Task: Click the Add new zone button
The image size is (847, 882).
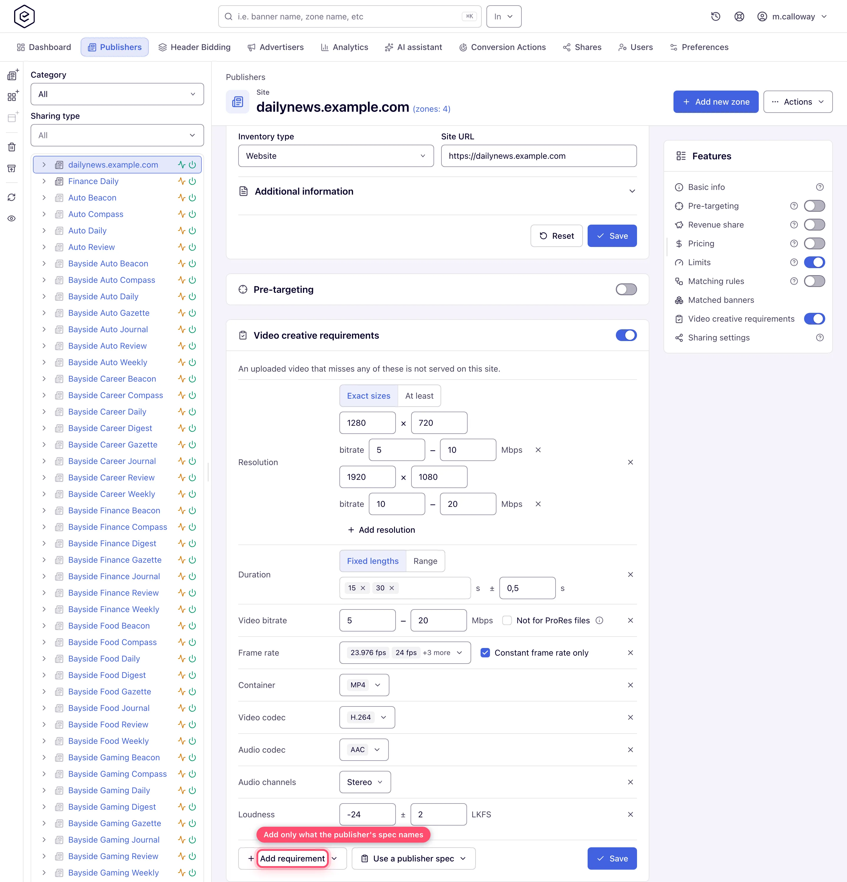Action: 716,102
